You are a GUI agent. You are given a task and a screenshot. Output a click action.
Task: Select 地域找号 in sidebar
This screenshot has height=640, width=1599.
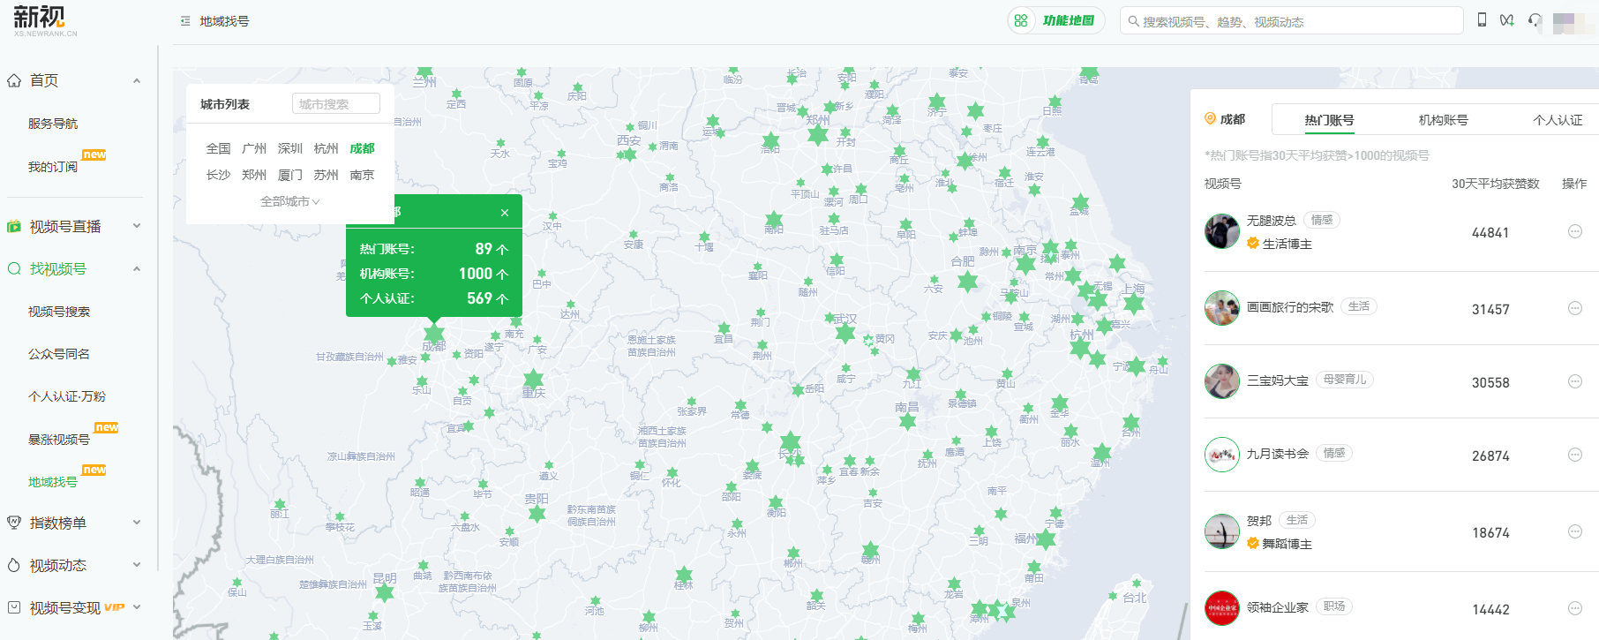pyautogui.click(x=53, y=482)
